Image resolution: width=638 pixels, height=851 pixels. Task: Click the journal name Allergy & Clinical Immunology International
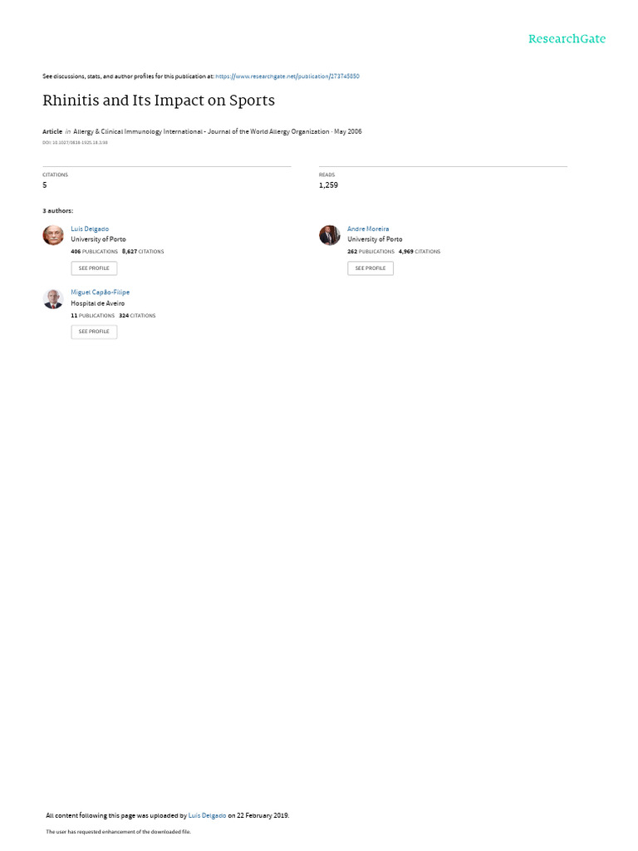coord(138,131)
